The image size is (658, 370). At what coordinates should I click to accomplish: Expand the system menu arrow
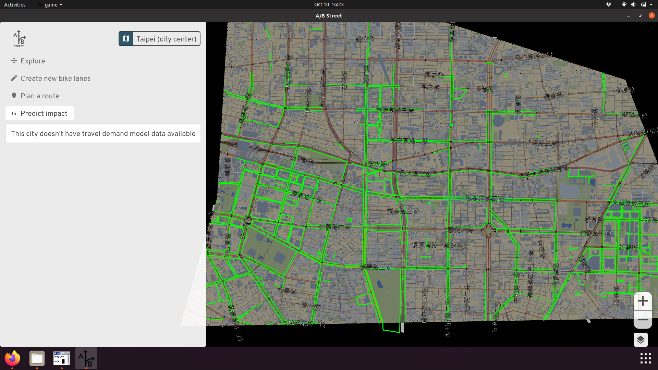coord(651,5)
